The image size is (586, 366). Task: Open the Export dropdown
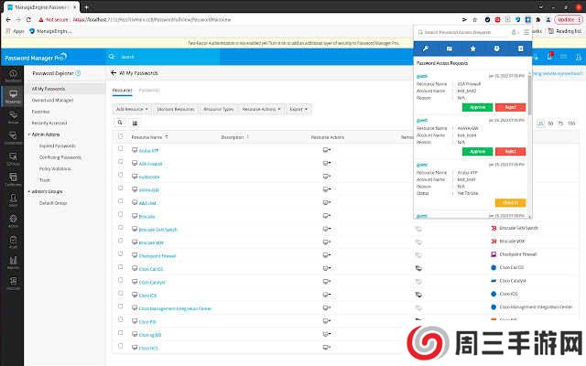pos(298,109)
